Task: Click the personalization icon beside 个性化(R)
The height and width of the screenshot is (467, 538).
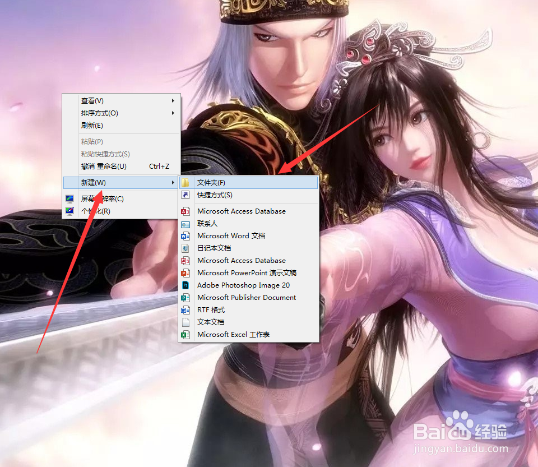Action: [x=69, y=211]
